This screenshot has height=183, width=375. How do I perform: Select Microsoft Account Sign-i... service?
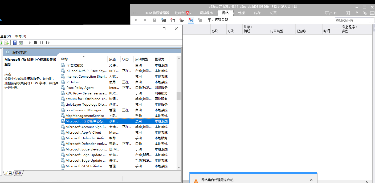[x=115, y=127]
